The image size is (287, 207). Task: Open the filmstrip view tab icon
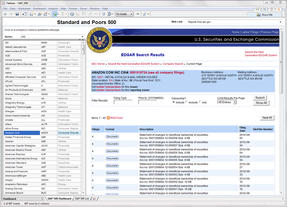(x=257, y=9)
